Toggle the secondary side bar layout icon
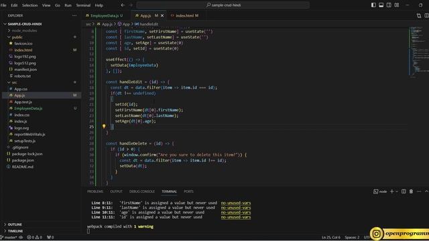This screenshot has width=429, height=241. click(389, 5)
